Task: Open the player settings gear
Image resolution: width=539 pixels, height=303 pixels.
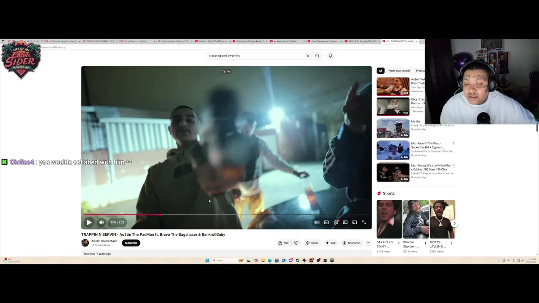Action: point(336,222)
